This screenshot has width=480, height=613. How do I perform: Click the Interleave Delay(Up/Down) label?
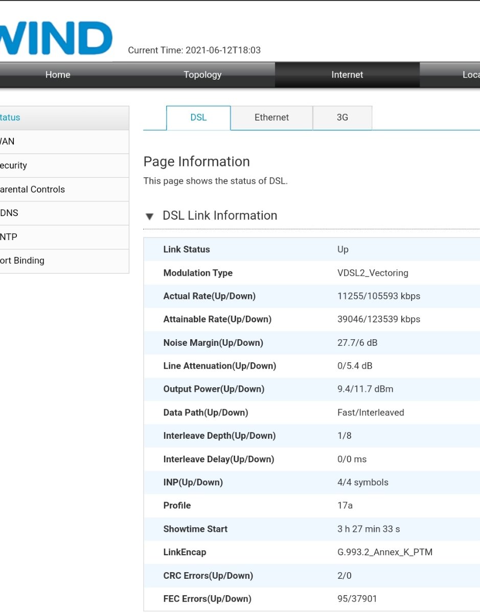coord(219,459)
